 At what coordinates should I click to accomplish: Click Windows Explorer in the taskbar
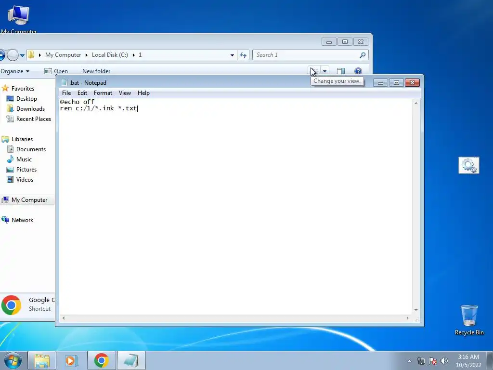coord(42,360)
